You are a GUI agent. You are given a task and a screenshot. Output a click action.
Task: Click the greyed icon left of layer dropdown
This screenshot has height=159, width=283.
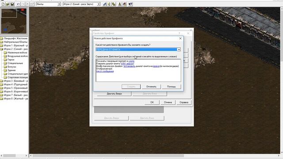coord(32,4)
